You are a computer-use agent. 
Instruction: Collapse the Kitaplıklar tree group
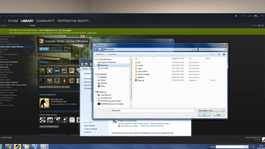pos(96,74)
